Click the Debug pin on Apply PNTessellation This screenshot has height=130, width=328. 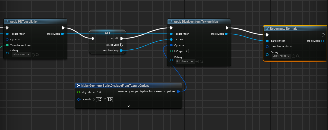[7, 53]
